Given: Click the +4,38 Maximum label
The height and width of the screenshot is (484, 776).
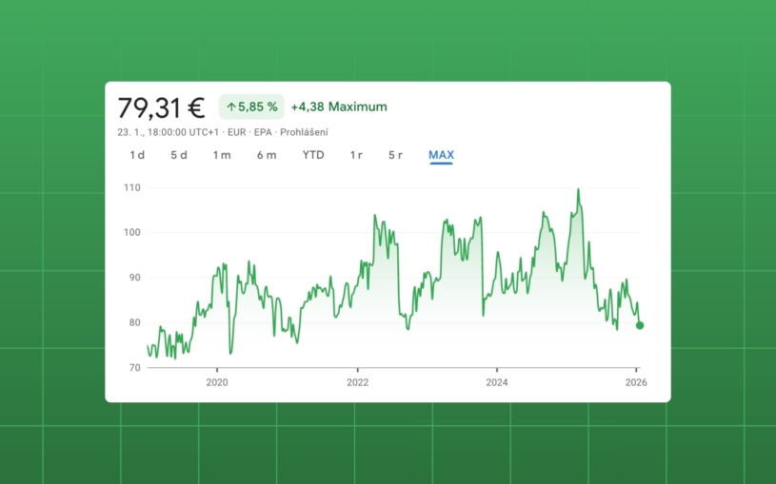Looking at the screenshot, I should [339, 107].
